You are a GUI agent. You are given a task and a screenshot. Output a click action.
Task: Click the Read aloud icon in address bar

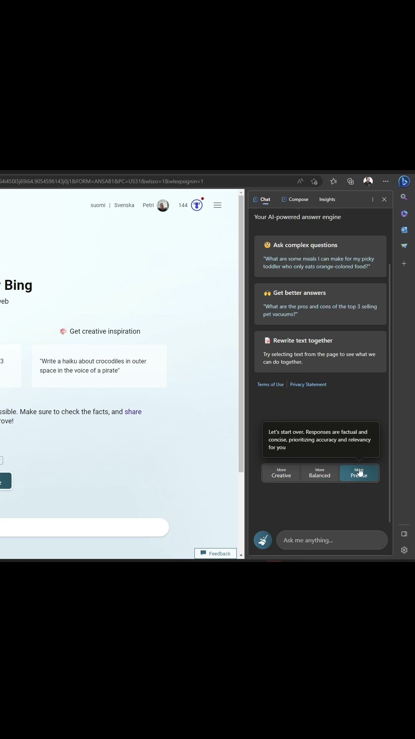point(300,181)
